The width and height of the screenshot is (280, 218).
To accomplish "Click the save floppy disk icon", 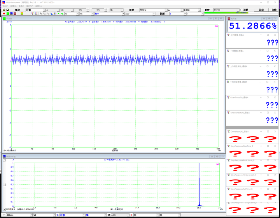I will coord(7,10).
